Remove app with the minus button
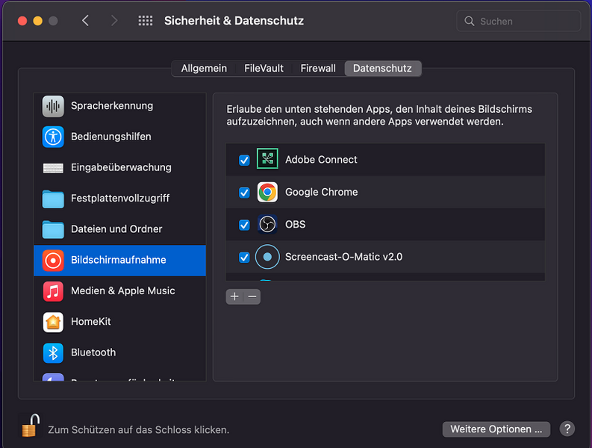This screenshot has height=448, width=592. (252, 296)
